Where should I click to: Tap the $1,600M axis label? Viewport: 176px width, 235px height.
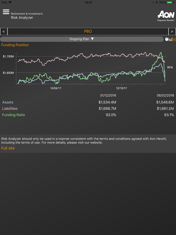tap(8, 73)
